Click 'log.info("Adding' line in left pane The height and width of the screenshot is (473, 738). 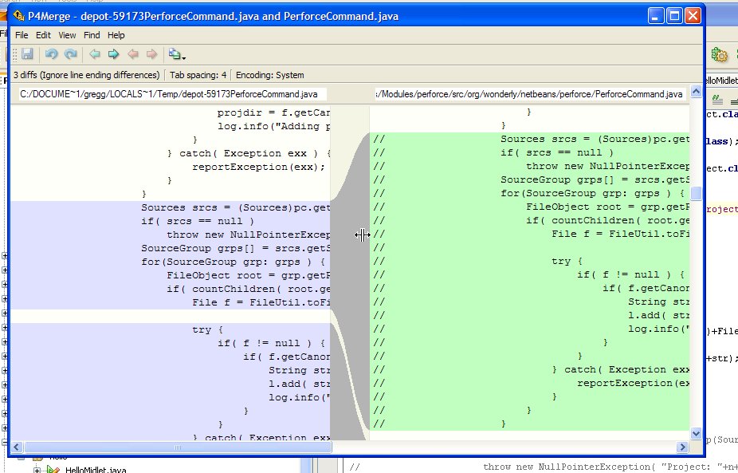273,126
